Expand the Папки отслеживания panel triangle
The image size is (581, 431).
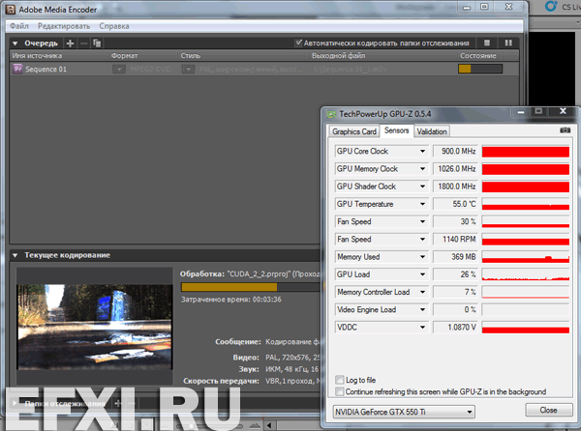[x=15, y=403]
